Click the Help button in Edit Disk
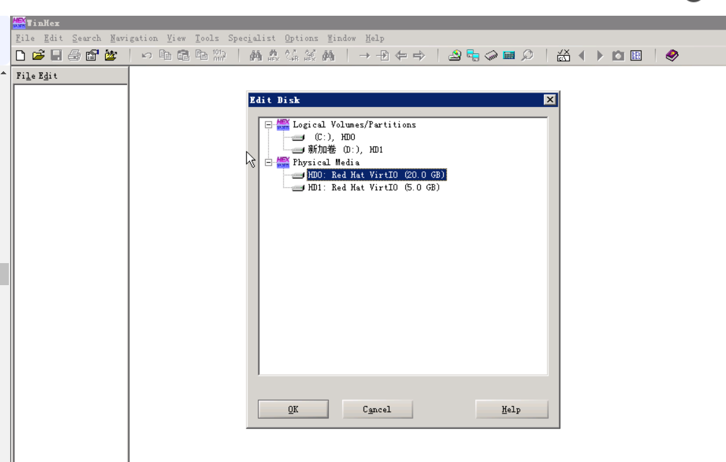Viewport: 726px width, 462px height. (511, 409)
